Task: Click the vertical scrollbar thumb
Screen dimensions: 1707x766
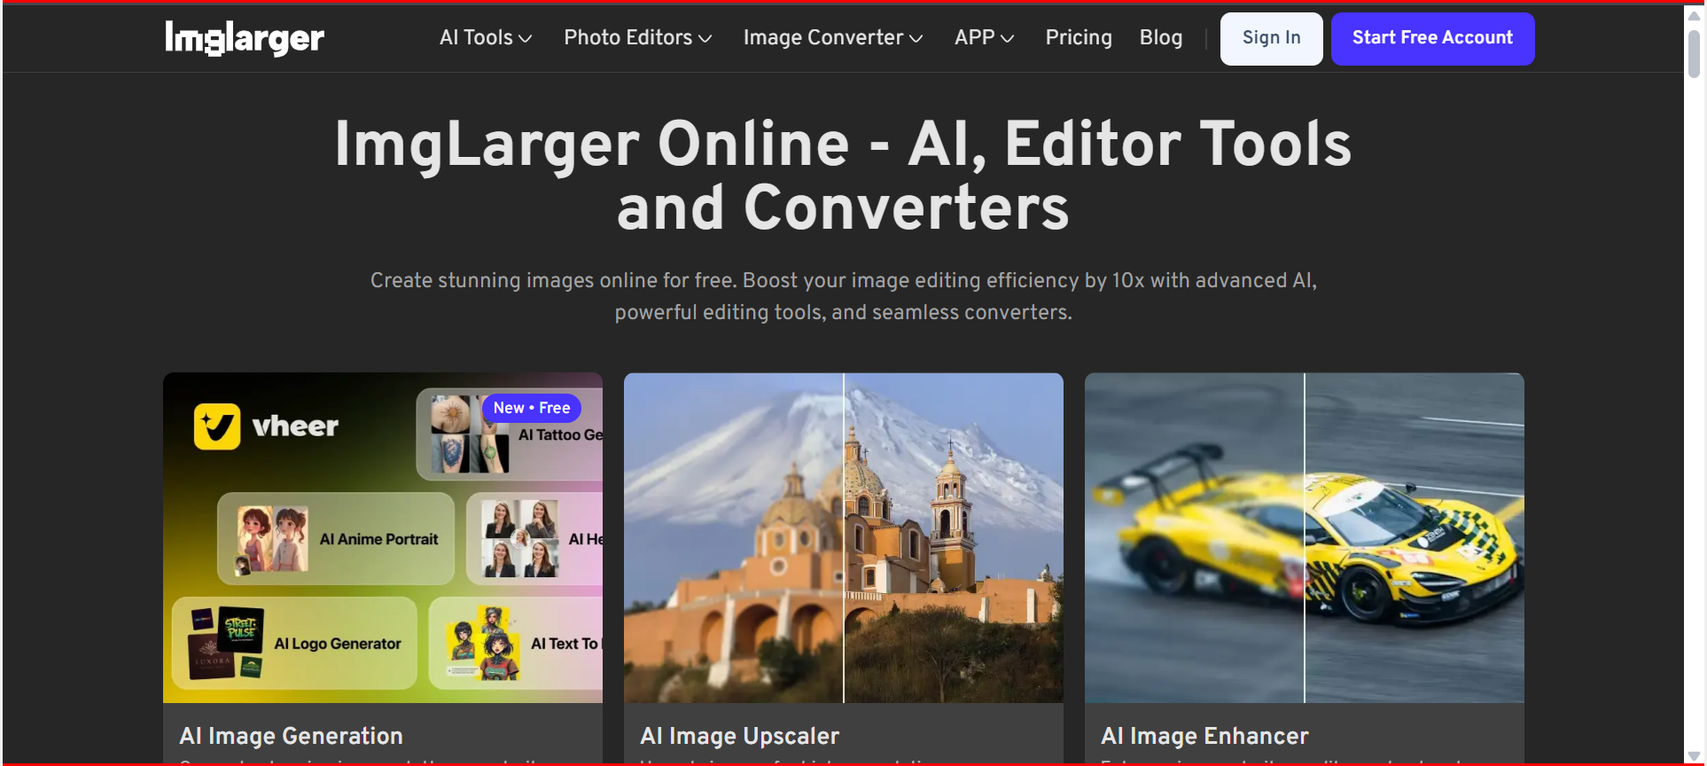Action: [x=1694, y=55]
